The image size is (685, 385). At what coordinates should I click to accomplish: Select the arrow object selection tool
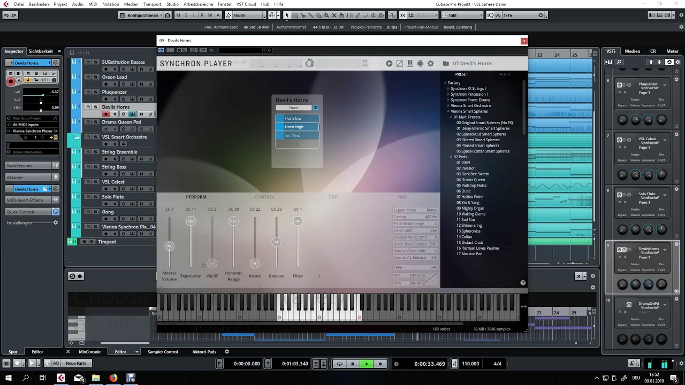click(x=287, y=15)
